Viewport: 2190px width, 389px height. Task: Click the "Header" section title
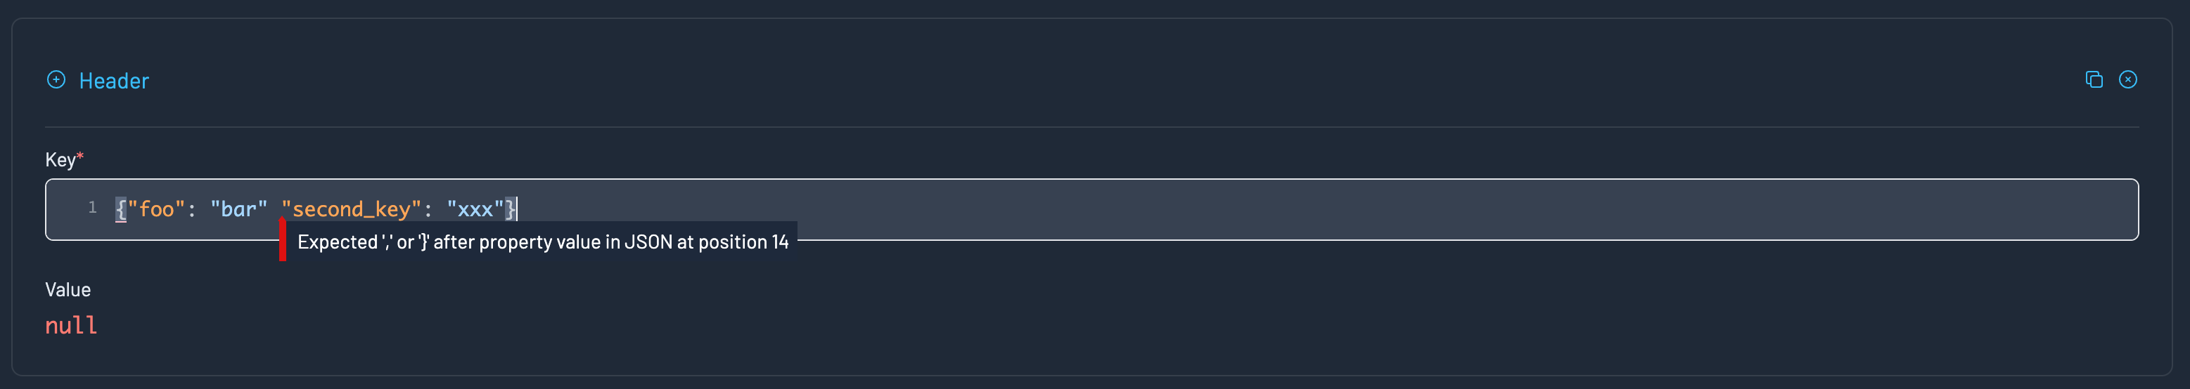point(114,81)
